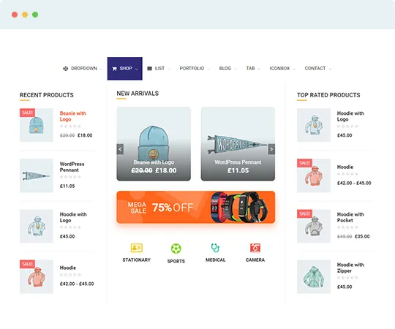Open the Tab menu item

(250, 69)
